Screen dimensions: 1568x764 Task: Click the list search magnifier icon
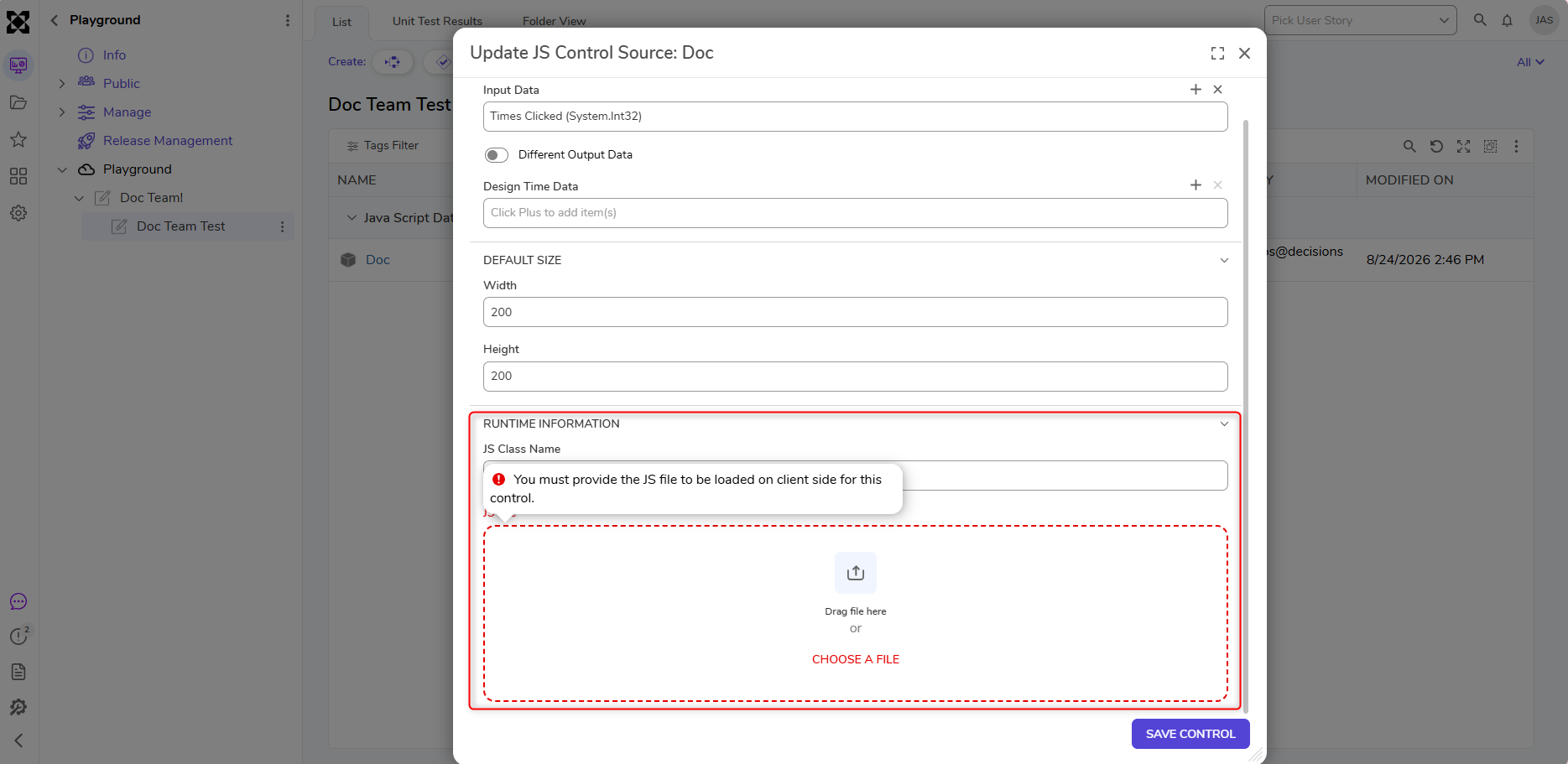click(x=1409, y=146)
